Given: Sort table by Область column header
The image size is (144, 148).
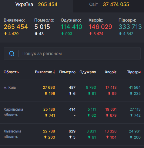Looking at the screenshot, I should (11, 72).
